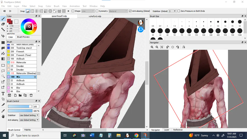Viewport: 247px width, 139px height.
Task: Select the Hand tool
Action: (3, 116)
